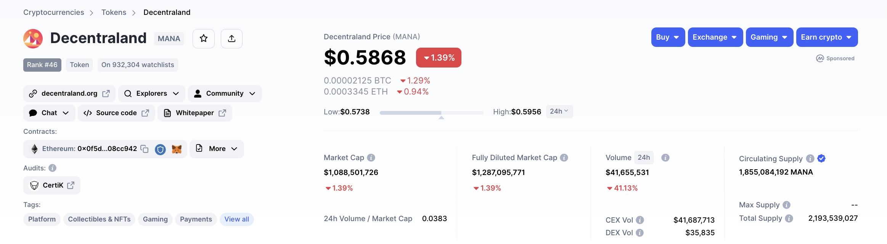The width and height of the screenshot is (887, 244).
Task: Click the blue shield icon by contract
Action: [160, 149]
